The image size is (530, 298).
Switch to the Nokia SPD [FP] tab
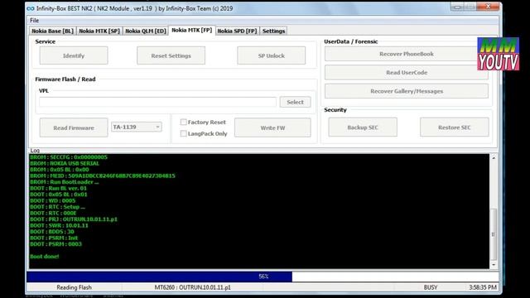(237, 31)
